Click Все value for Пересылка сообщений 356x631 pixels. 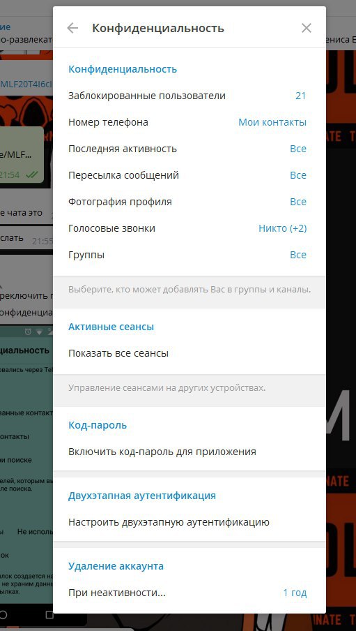pyautogui.click(x=298, y=175)
